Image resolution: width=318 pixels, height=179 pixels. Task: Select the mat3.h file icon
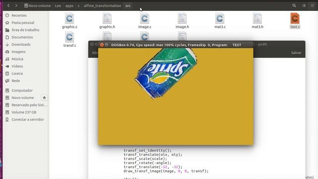point(257,21)
